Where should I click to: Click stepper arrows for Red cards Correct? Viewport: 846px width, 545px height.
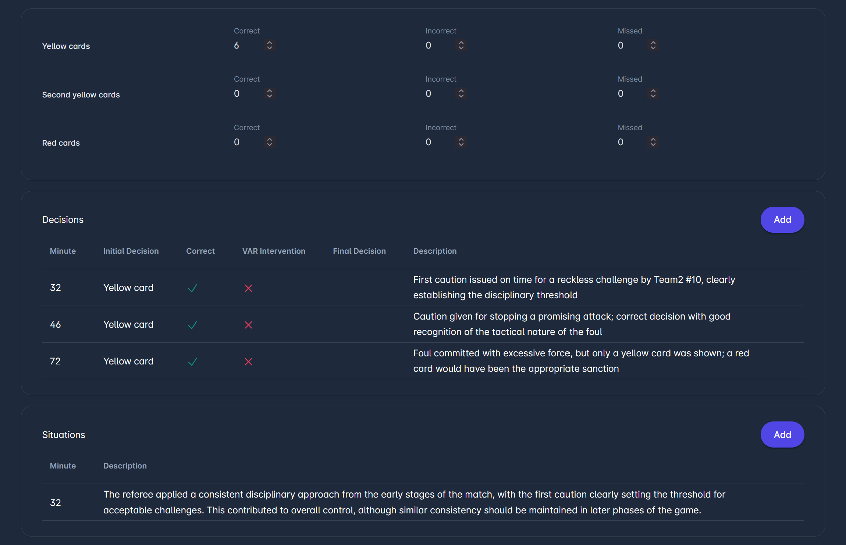[270, 142]
